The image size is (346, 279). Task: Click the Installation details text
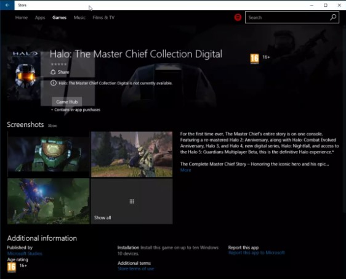[168, 251]
